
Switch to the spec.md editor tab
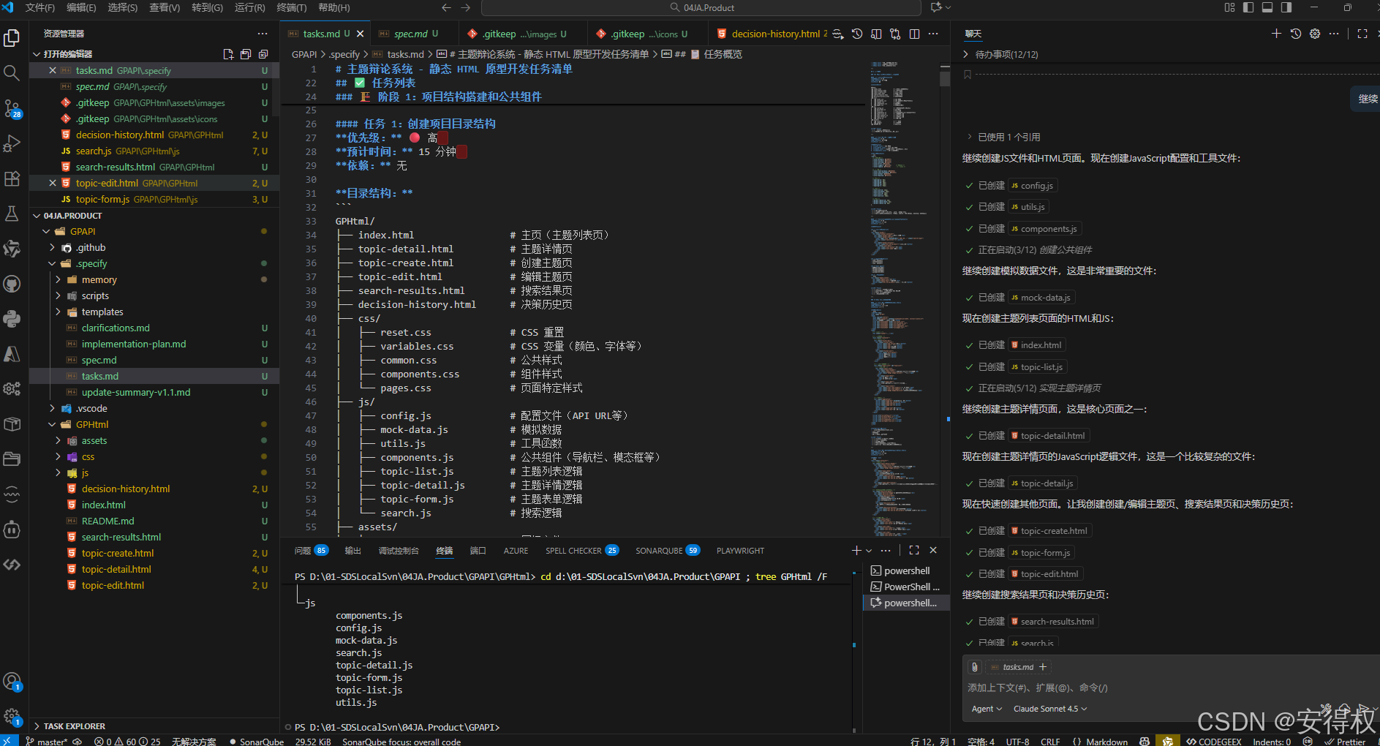410,34
